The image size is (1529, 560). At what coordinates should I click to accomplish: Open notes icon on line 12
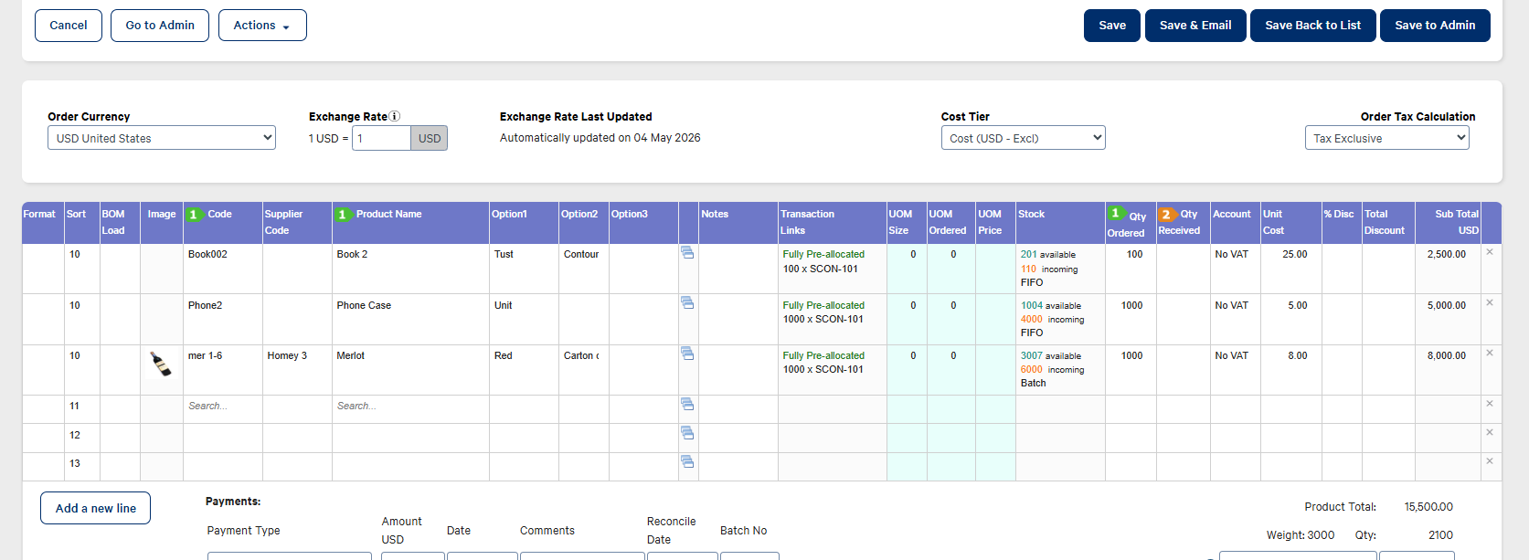tap(687, 433)
